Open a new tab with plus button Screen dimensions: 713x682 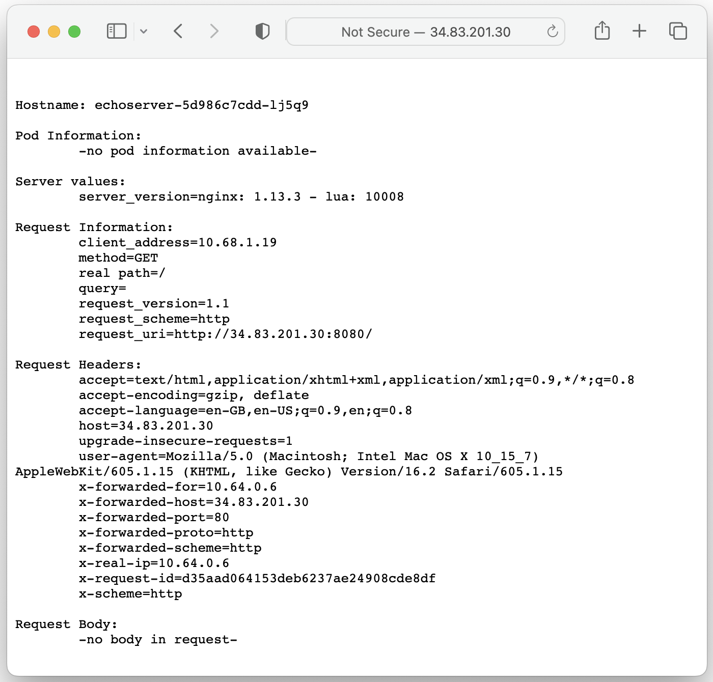pyautogui.click(x=639, y=32)
